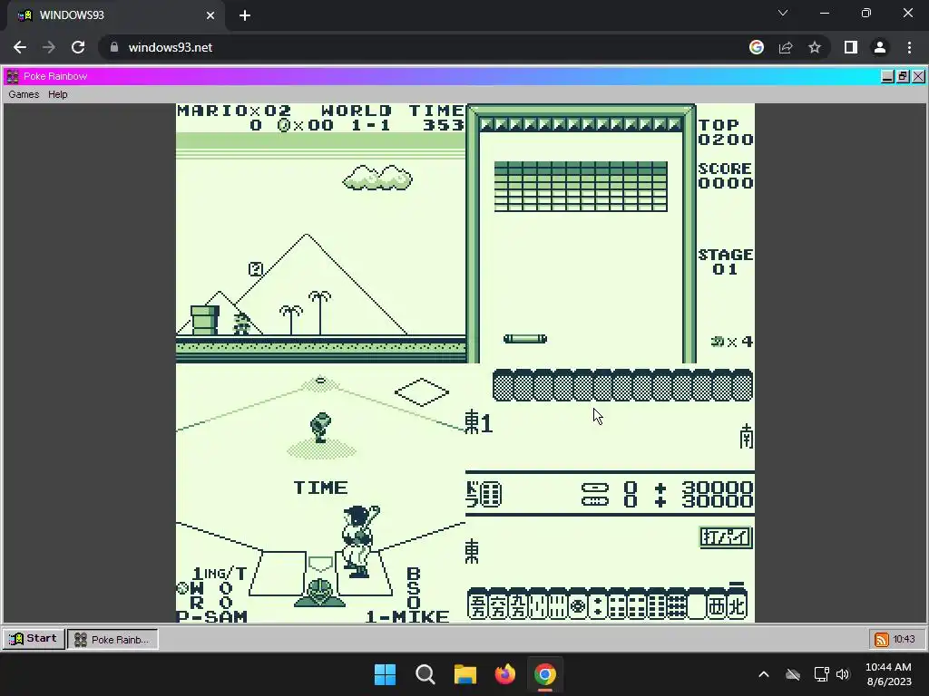Click the volume icon in system tray
The image size is (929, 696).
coord(843,674)
